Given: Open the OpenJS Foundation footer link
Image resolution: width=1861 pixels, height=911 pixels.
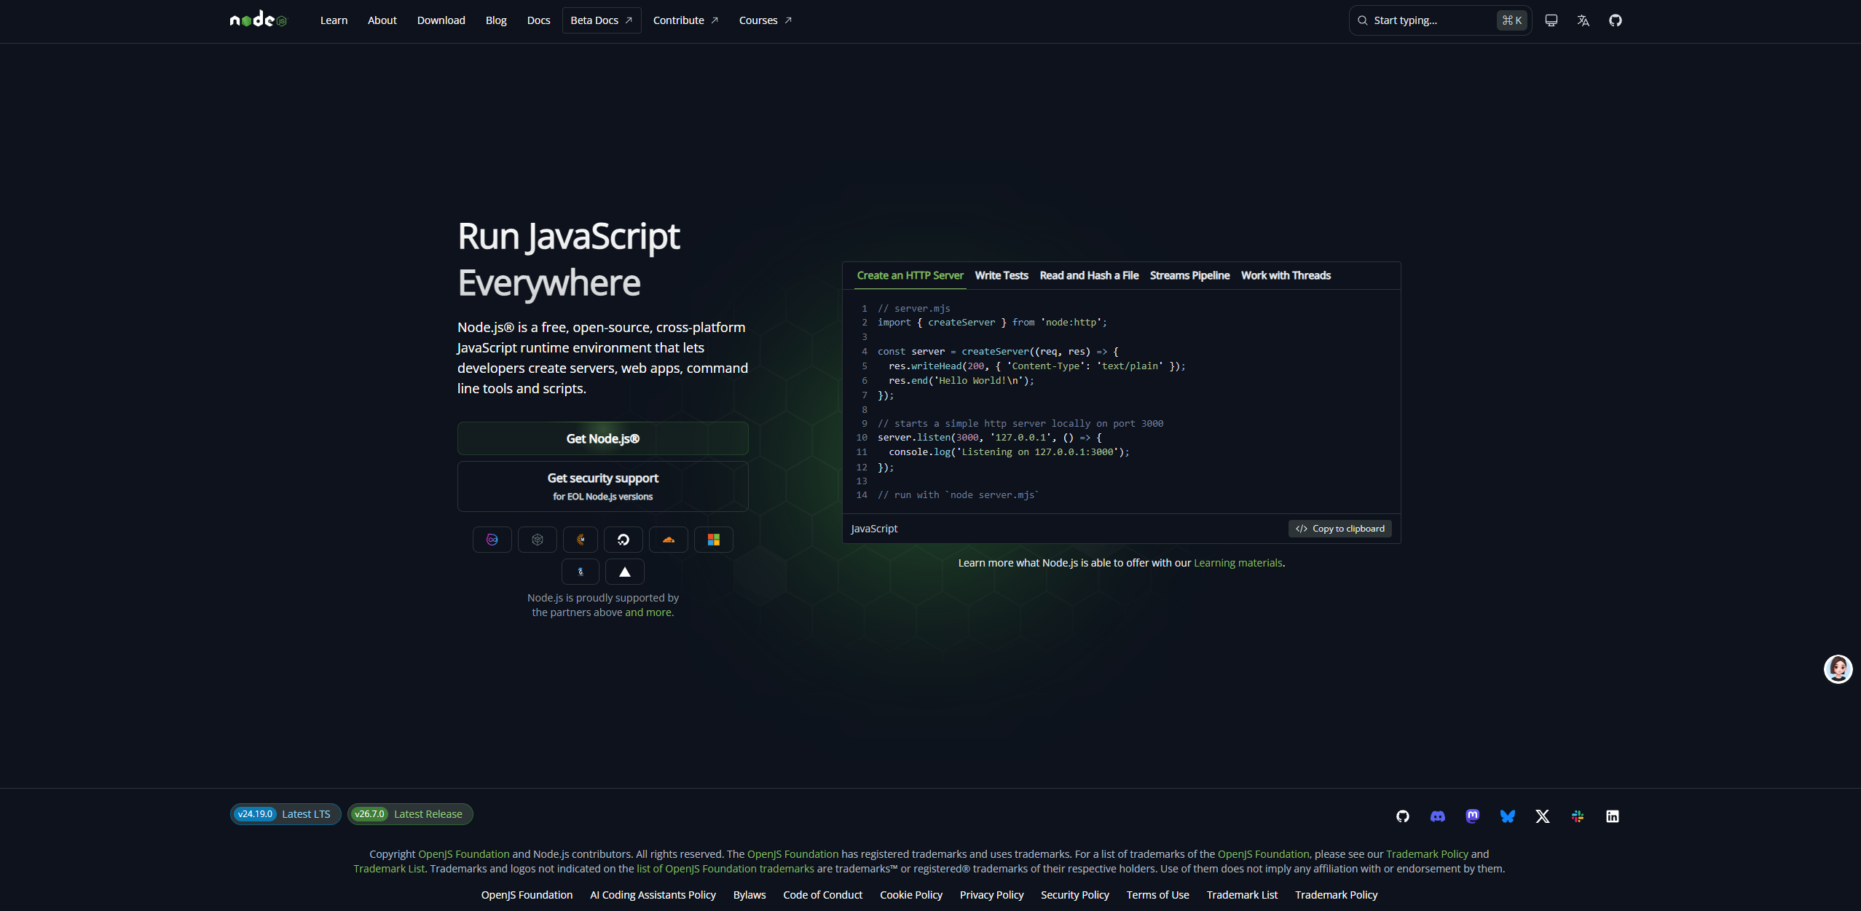Looking at the screenshot, I should point(527,895).
